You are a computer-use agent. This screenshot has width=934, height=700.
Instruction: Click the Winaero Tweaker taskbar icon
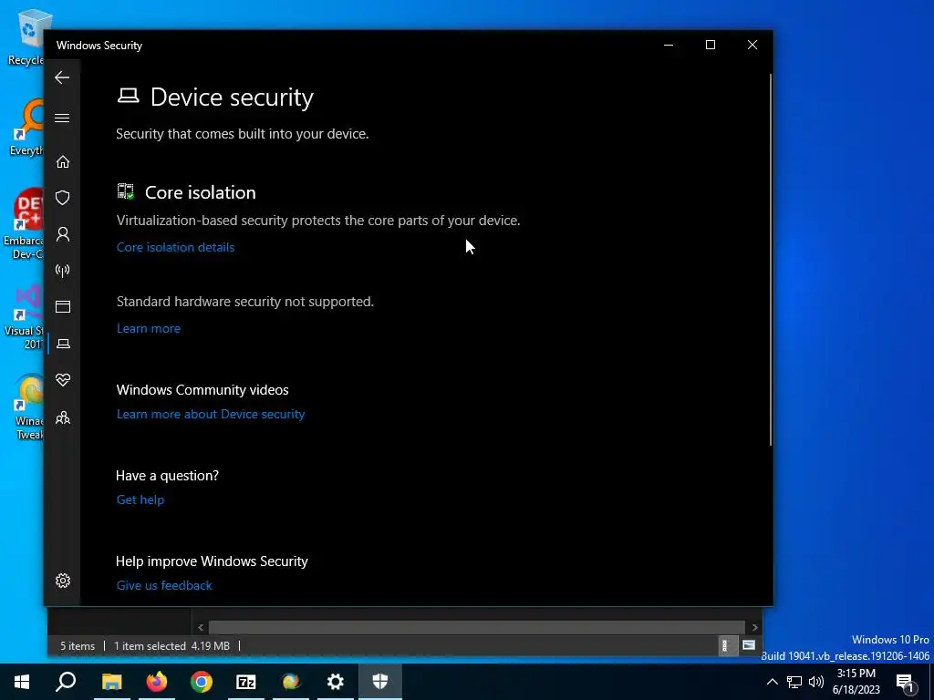[x=291, y=682]
